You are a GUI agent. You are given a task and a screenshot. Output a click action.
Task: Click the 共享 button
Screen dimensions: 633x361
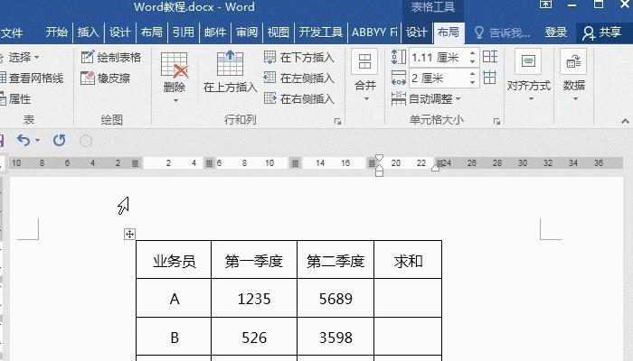click(x=601, y=32)
